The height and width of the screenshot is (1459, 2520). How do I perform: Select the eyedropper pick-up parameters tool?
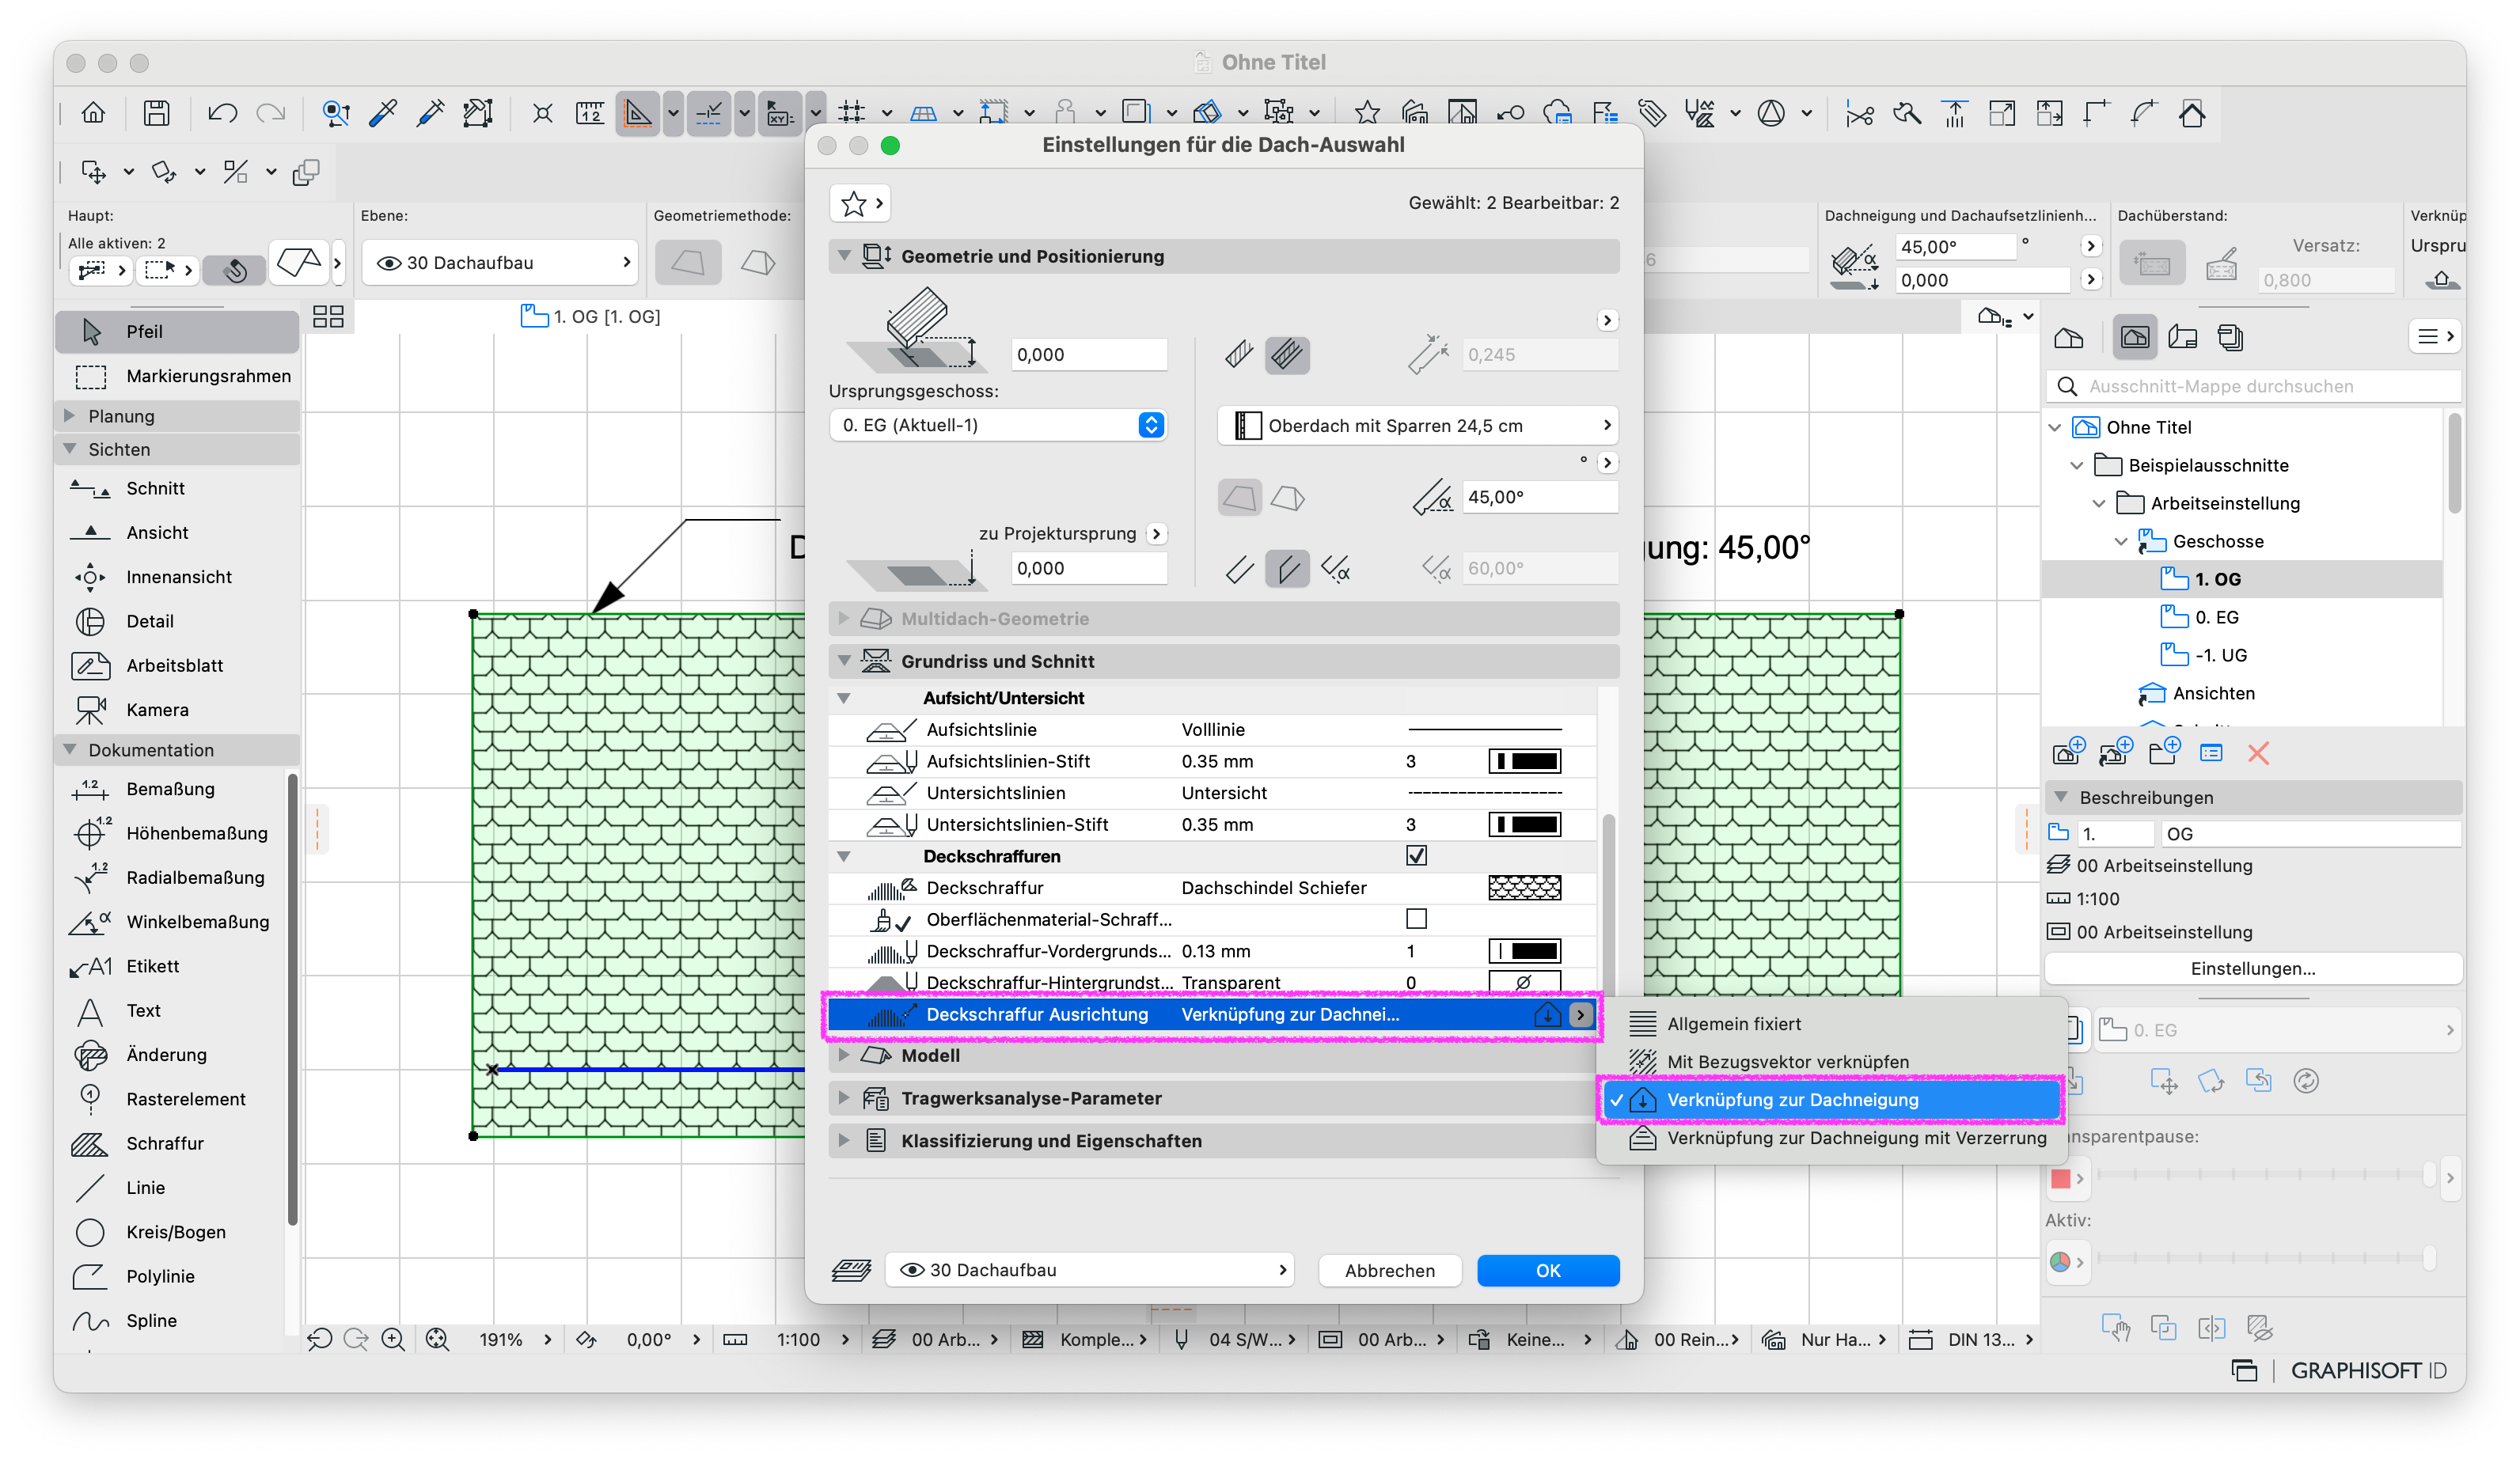point(383,113)
